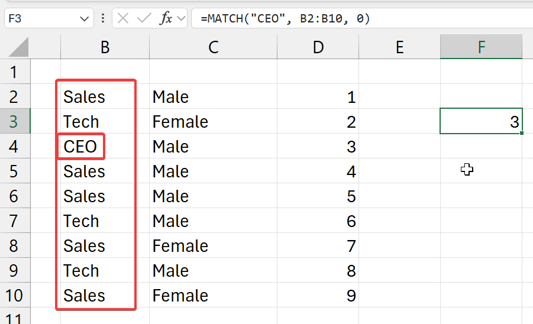The image size is (533, 324).
Task: Select the Tech cell in row 7
Action: [82, 221]
